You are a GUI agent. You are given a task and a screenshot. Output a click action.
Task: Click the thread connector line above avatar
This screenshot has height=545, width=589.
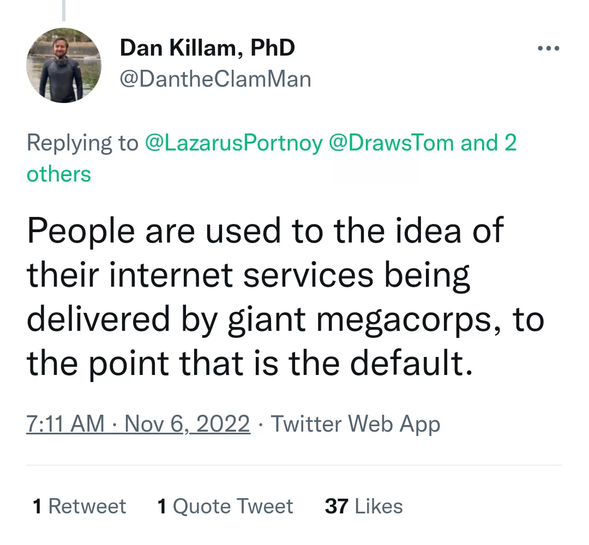click(64, 10)
